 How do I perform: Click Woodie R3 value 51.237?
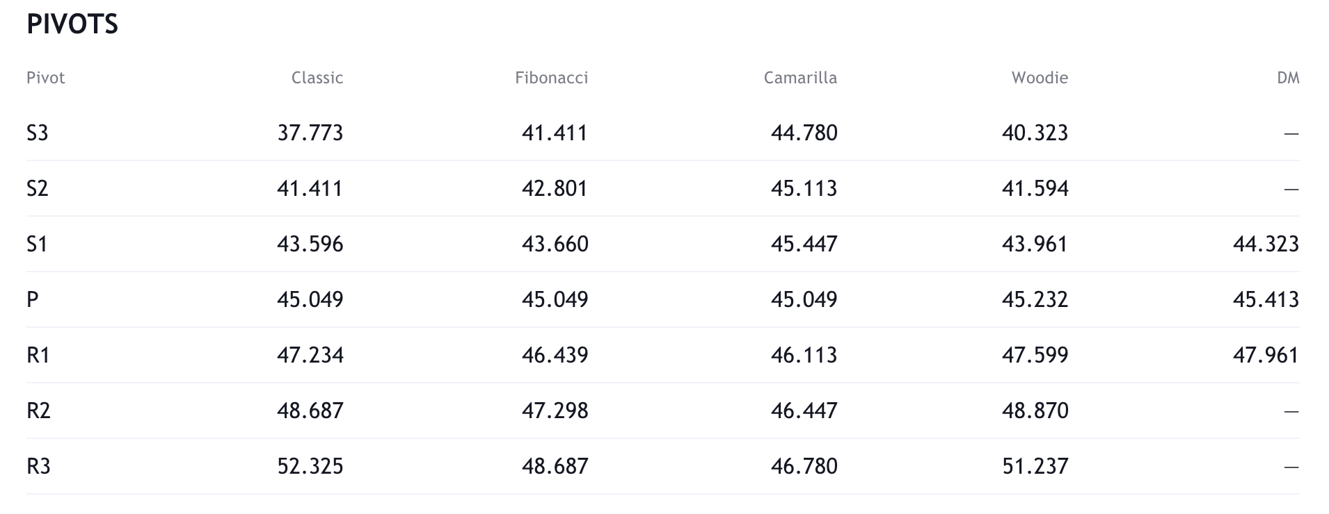point(1035,466)
